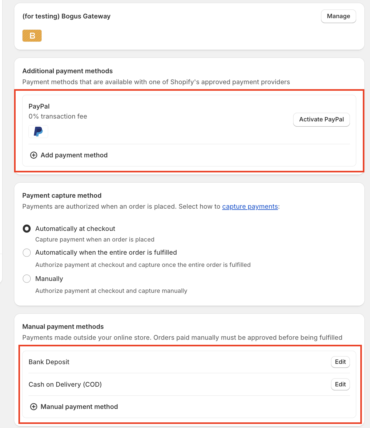Screen dimensions: 370x428
Task: Activate PayPal for the store
Action: tap(321, 120)
